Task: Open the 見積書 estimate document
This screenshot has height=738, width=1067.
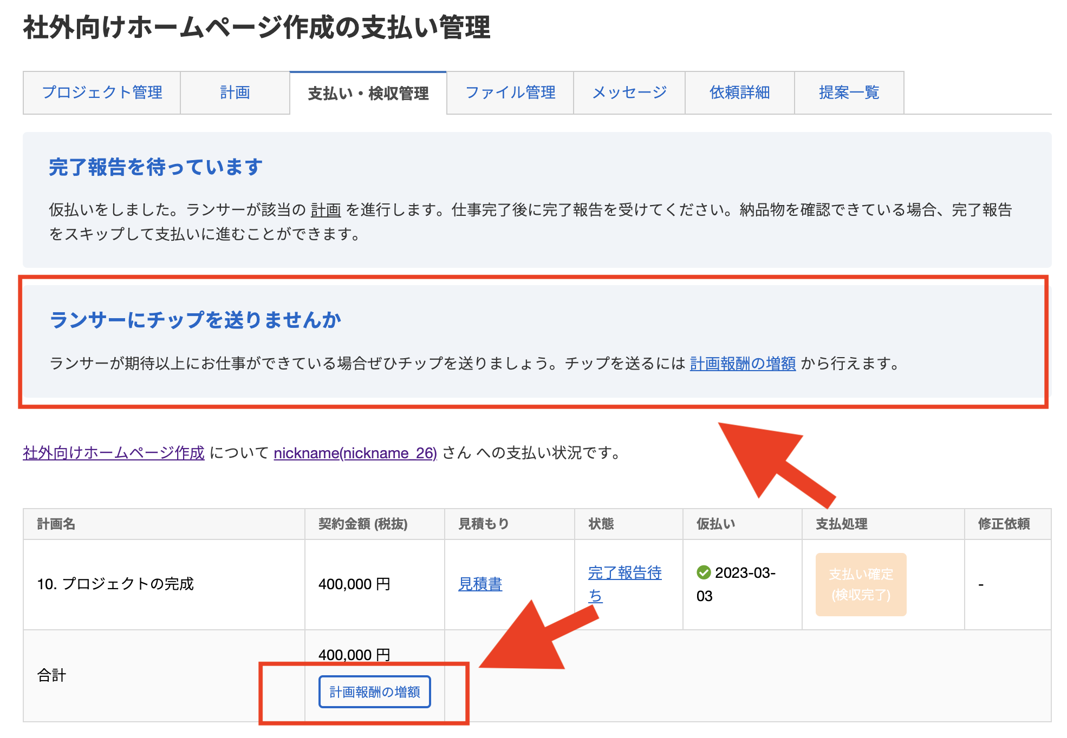Action: click(480, 584)
